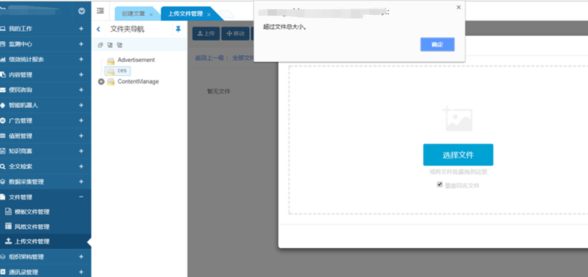Open 通讯录管理 in the sidebar

[24, 272]
